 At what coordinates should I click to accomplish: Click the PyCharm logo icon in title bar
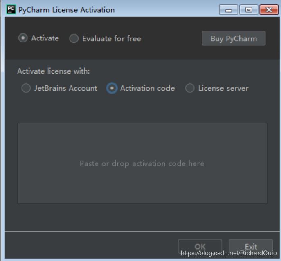coord(11,9)
